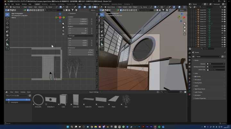Click the lock camera to view icon

pos(184,34)
